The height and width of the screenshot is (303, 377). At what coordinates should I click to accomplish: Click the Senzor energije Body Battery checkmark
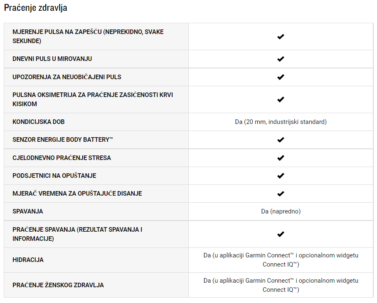(x=281, y=140)
